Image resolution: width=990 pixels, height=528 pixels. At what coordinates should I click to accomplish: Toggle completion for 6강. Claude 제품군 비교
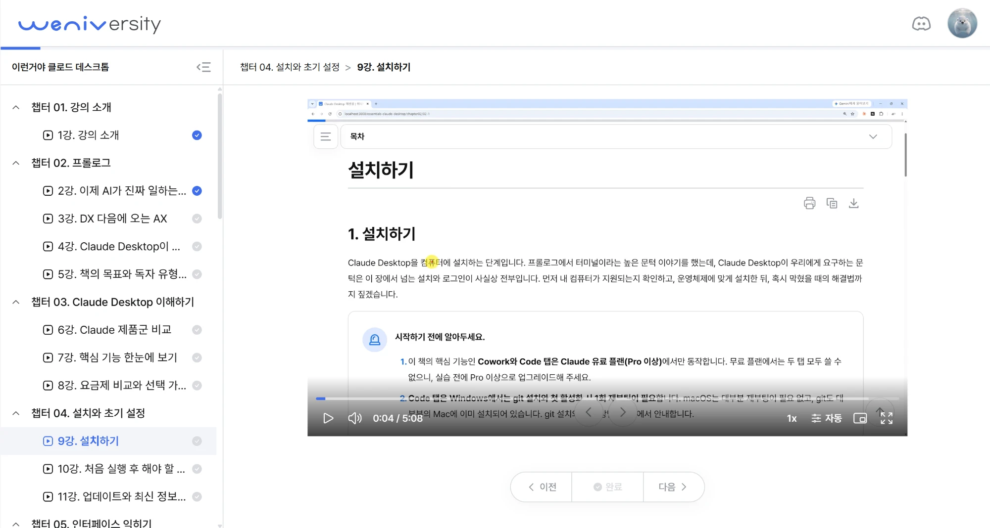click(197, 330)
